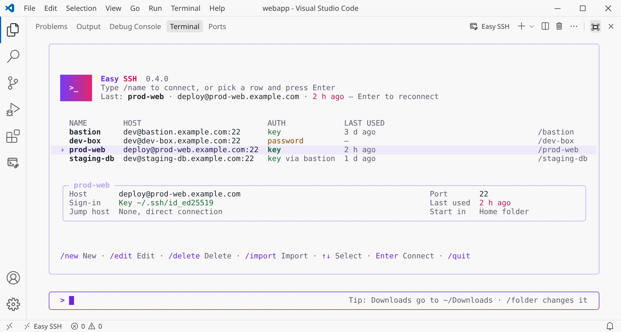Open the Manage gear icon
The image size is (621, 332).
tap(13, 304)
